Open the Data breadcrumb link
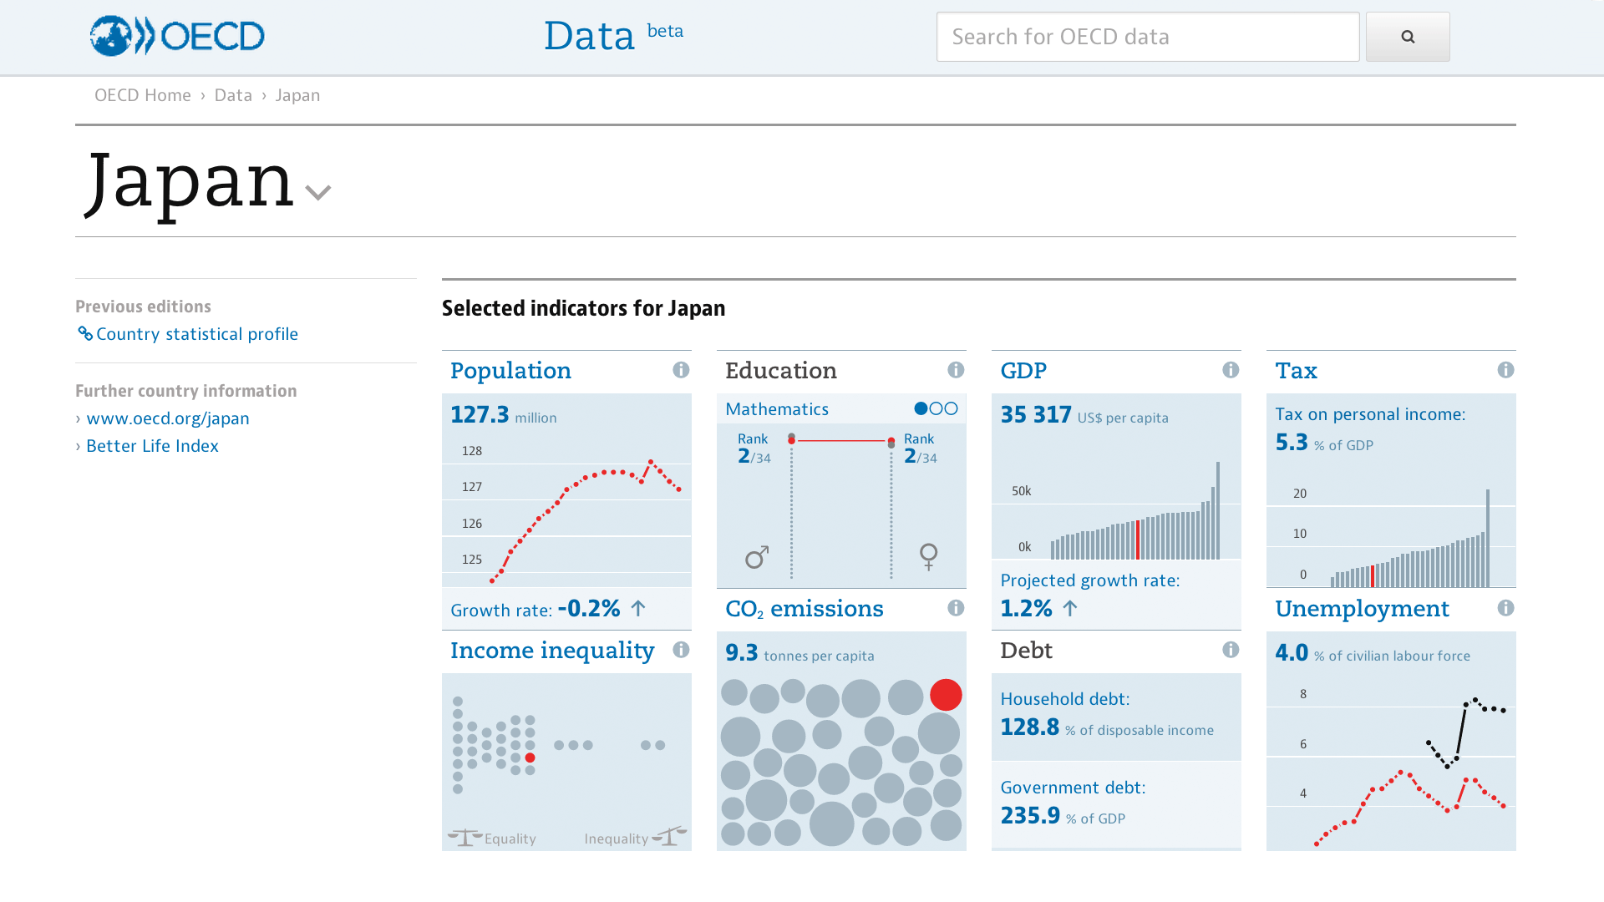 tap(233, 95)
